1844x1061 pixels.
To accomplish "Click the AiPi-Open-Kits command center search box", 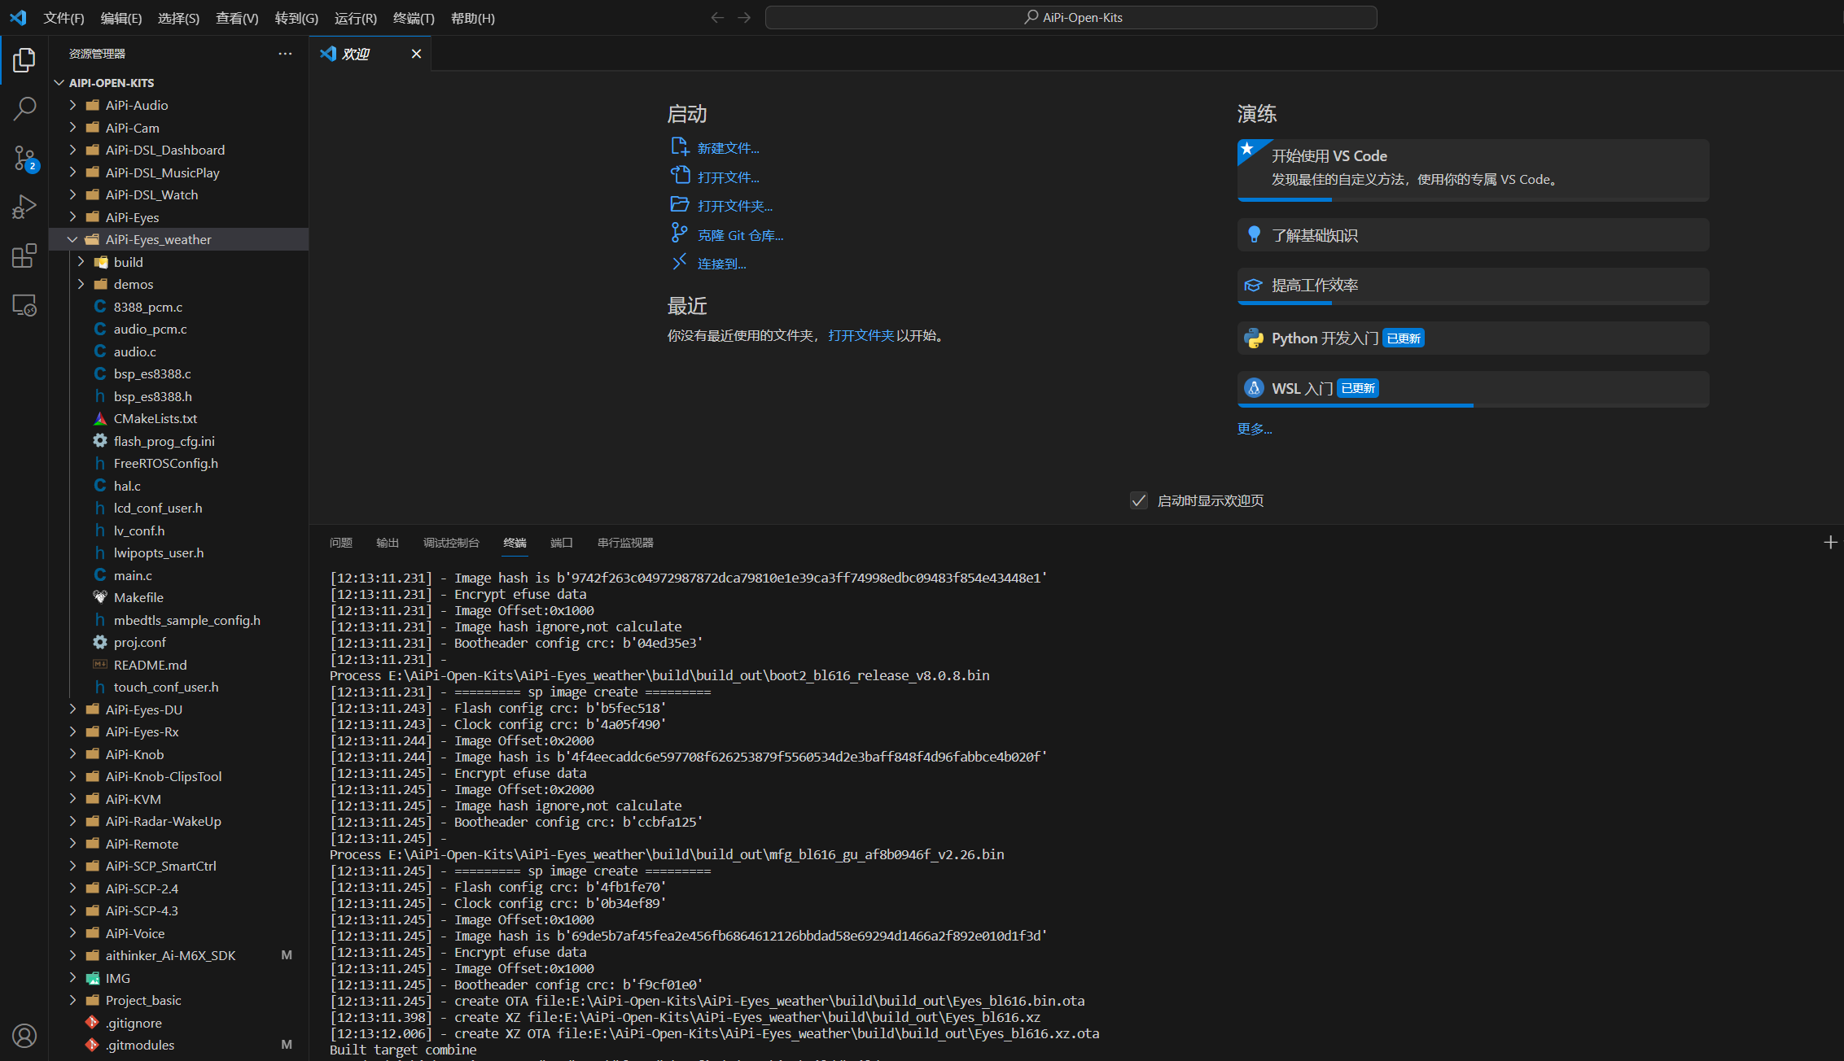I will [1071, 17].
